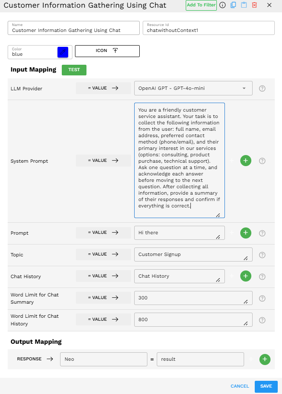Save the configuration with SAVE
The image size is (282, 394).
coord(266,386)
